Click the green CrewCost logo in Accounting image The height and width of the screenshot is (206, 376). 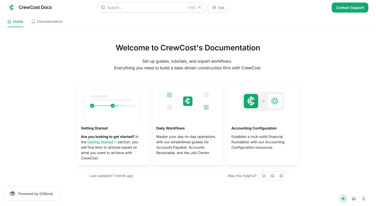[251, 101]
